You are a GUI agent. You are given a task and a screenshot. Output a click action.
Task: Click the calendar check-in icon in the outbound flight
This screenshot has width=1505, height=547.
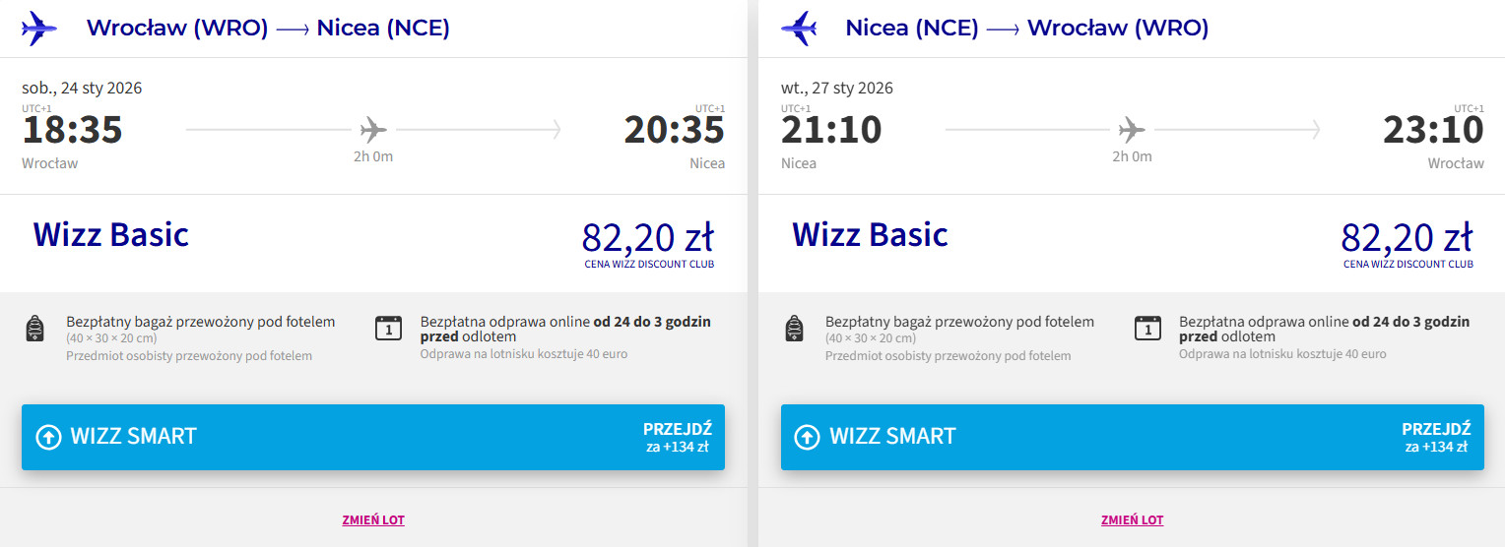[x=389, y=329]
